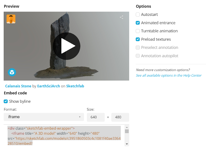
Task: Open the orange user avatar icon
Action: click(x=11, y=19)
